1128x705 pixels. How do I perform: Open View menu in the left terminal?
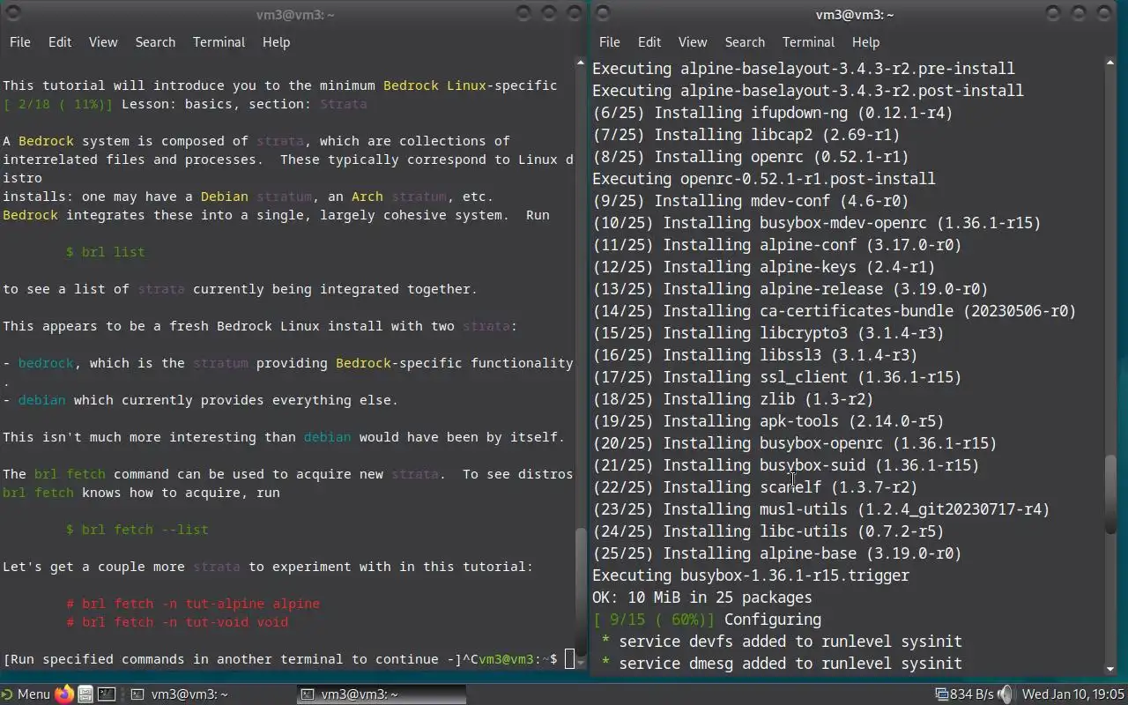(x=103, y=42)
